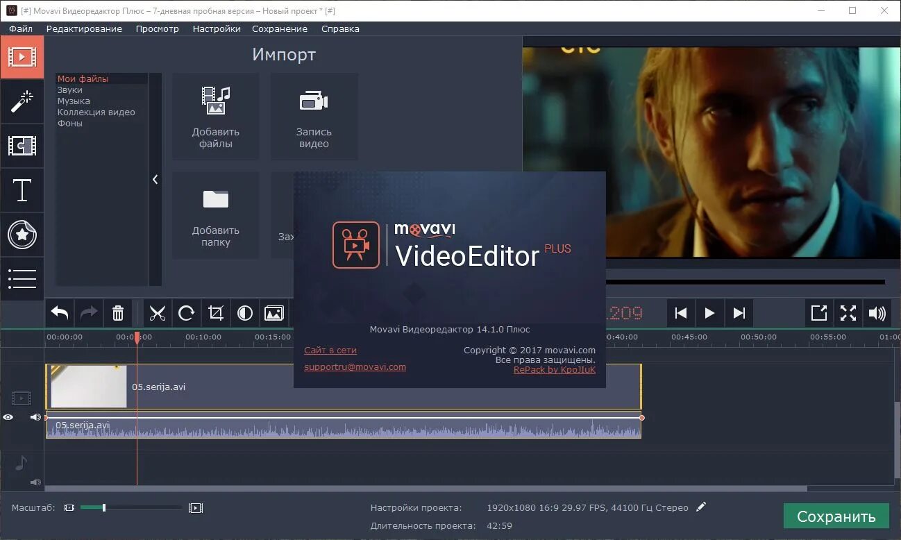Open the preview volume speaker control

point(877,314)
